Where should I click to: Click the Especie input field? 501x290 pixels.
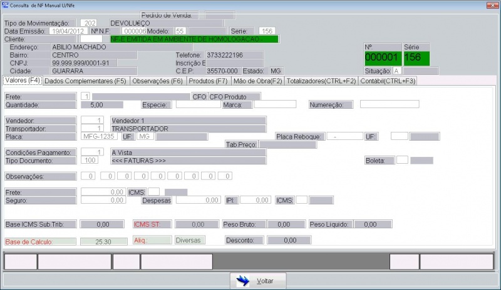198,105
